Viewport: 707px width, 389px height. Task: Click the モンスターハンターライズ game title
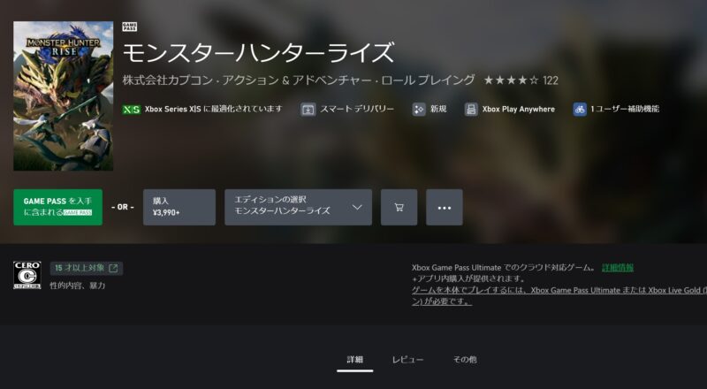[x=258, y=52]
